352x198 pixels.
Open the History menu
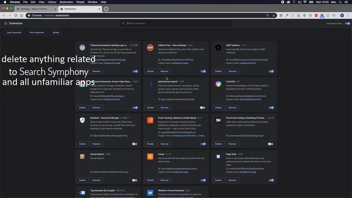pos(52,2)
